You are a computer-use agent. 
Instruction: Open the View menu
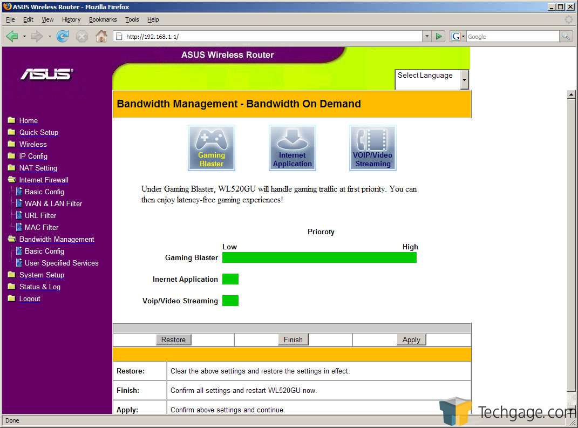tap(47, 19)
